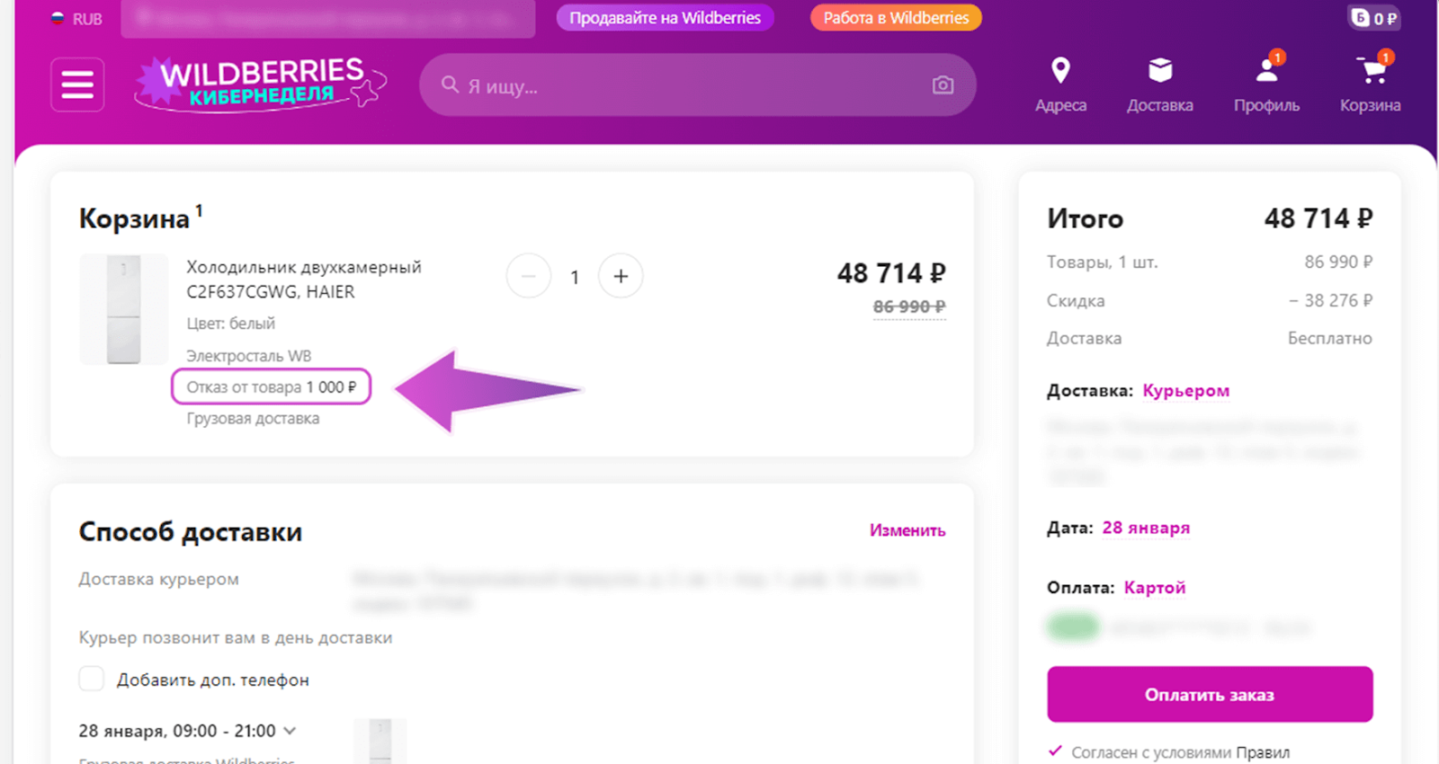
Task: Open Адреса pickup points
Action: pos(1060,85)
